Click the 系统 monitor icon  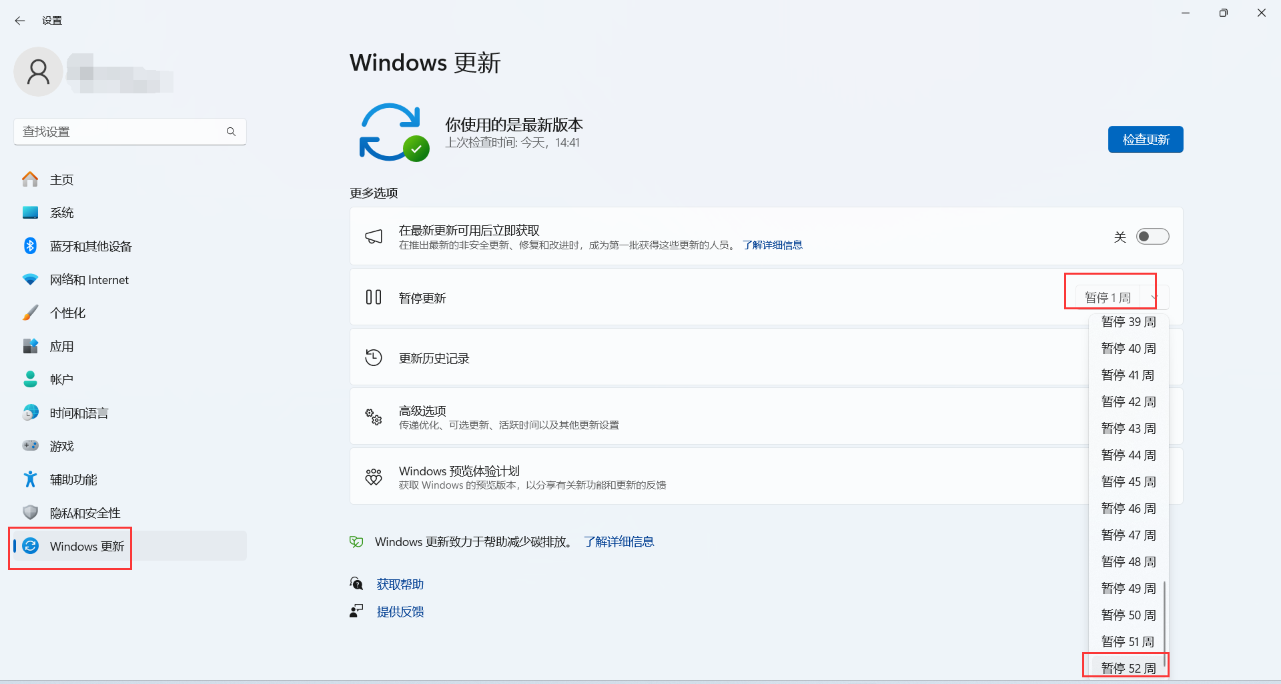30,213
